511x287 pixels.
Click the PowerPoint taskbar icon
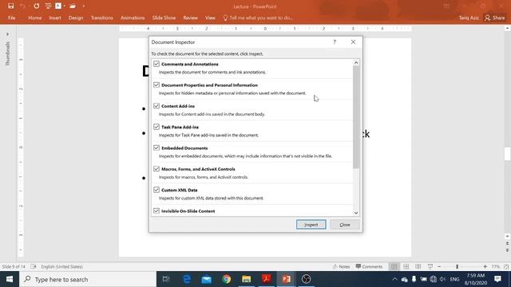click(x=286, y=279)
